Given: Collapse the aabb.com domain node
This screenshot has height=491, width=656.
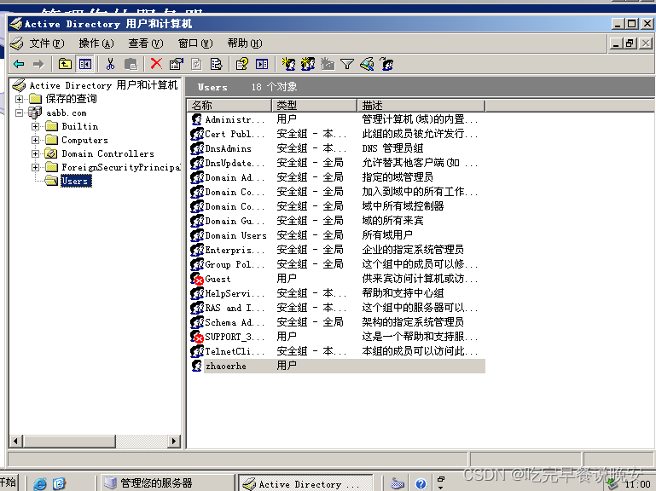Looking at the screenshot, I should click(20, 113).
